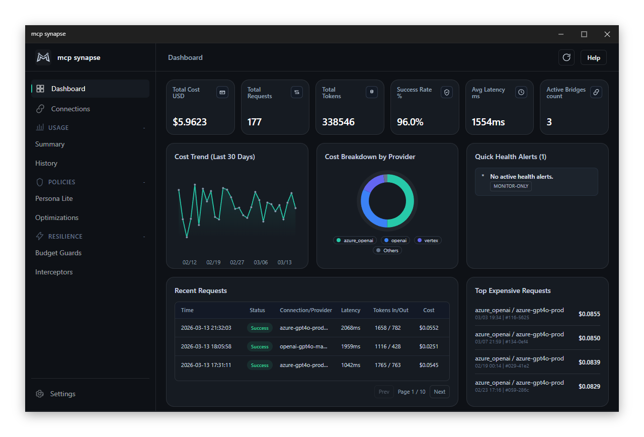644x437 pixels.
Task: Collapse the USAGE section in sidebar
Action: [x=144, y=127]
